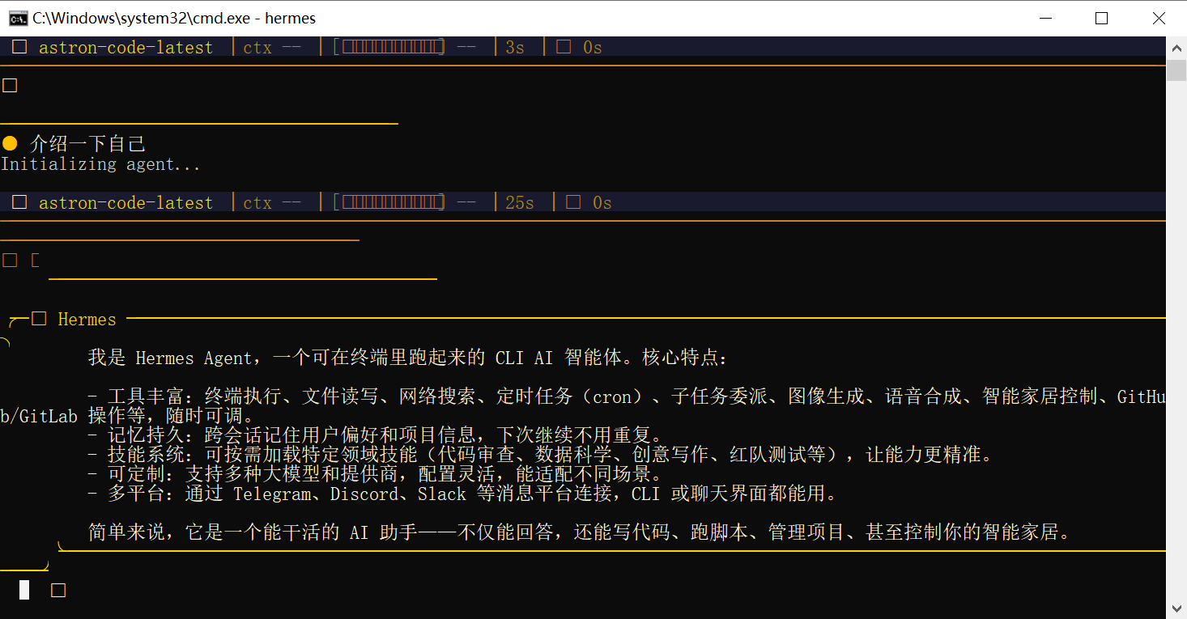Click the box glyph beside the Hermes header
The width and height of the screenshot is (1187, 619).
coord(39,319)
